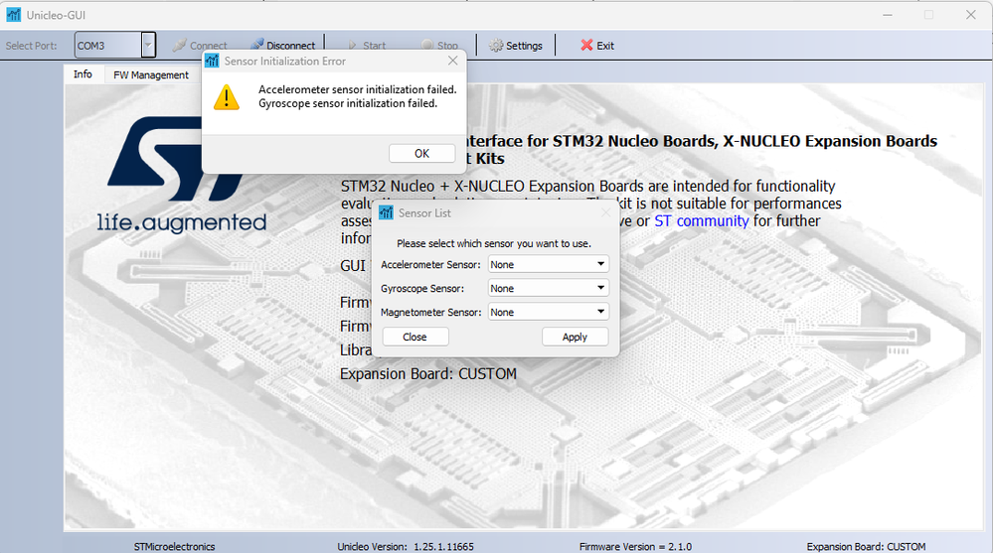
Task: Click the red X Exit icon
Action: [586, 45]
